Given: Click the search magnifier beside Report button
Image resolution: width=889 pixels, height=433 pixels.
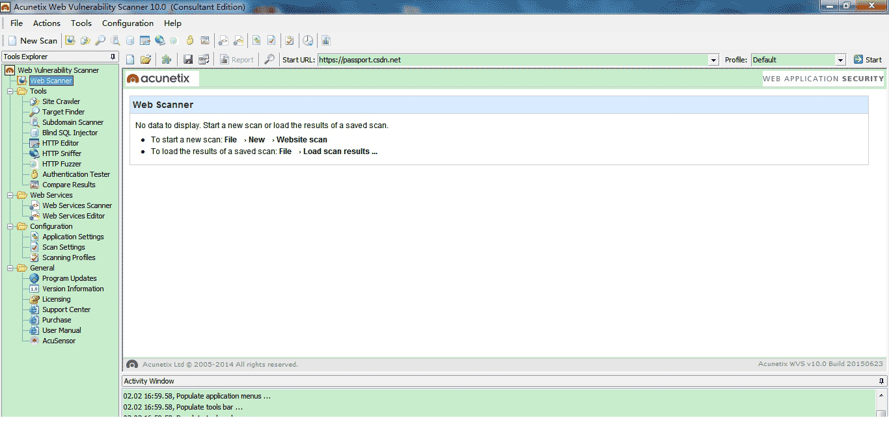Looking at the screenshot, I should tap(269, 59).
